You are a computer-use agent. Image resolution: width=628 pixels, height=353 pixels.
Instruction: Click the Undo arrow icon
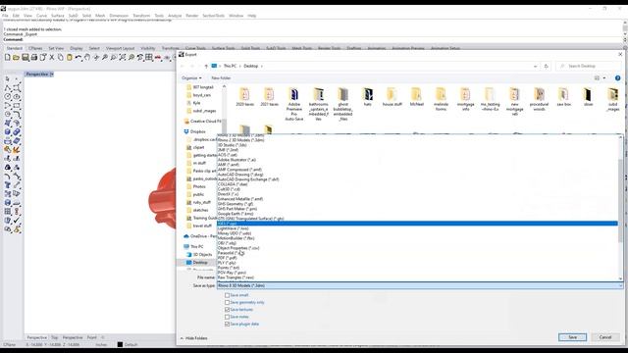(78, 58)
